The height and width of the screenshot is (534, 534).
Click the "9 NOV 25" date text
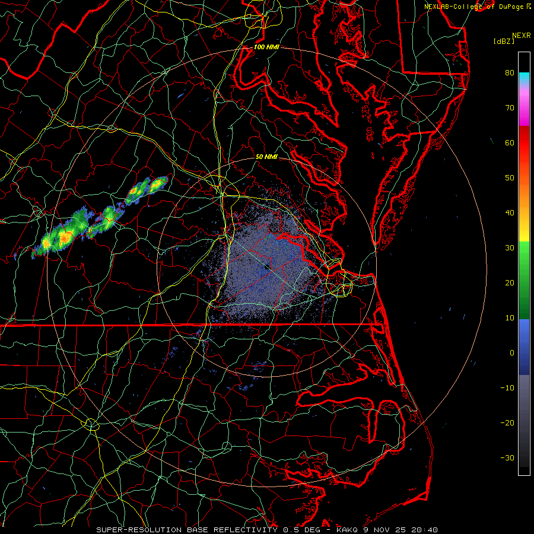pos(385,530)
